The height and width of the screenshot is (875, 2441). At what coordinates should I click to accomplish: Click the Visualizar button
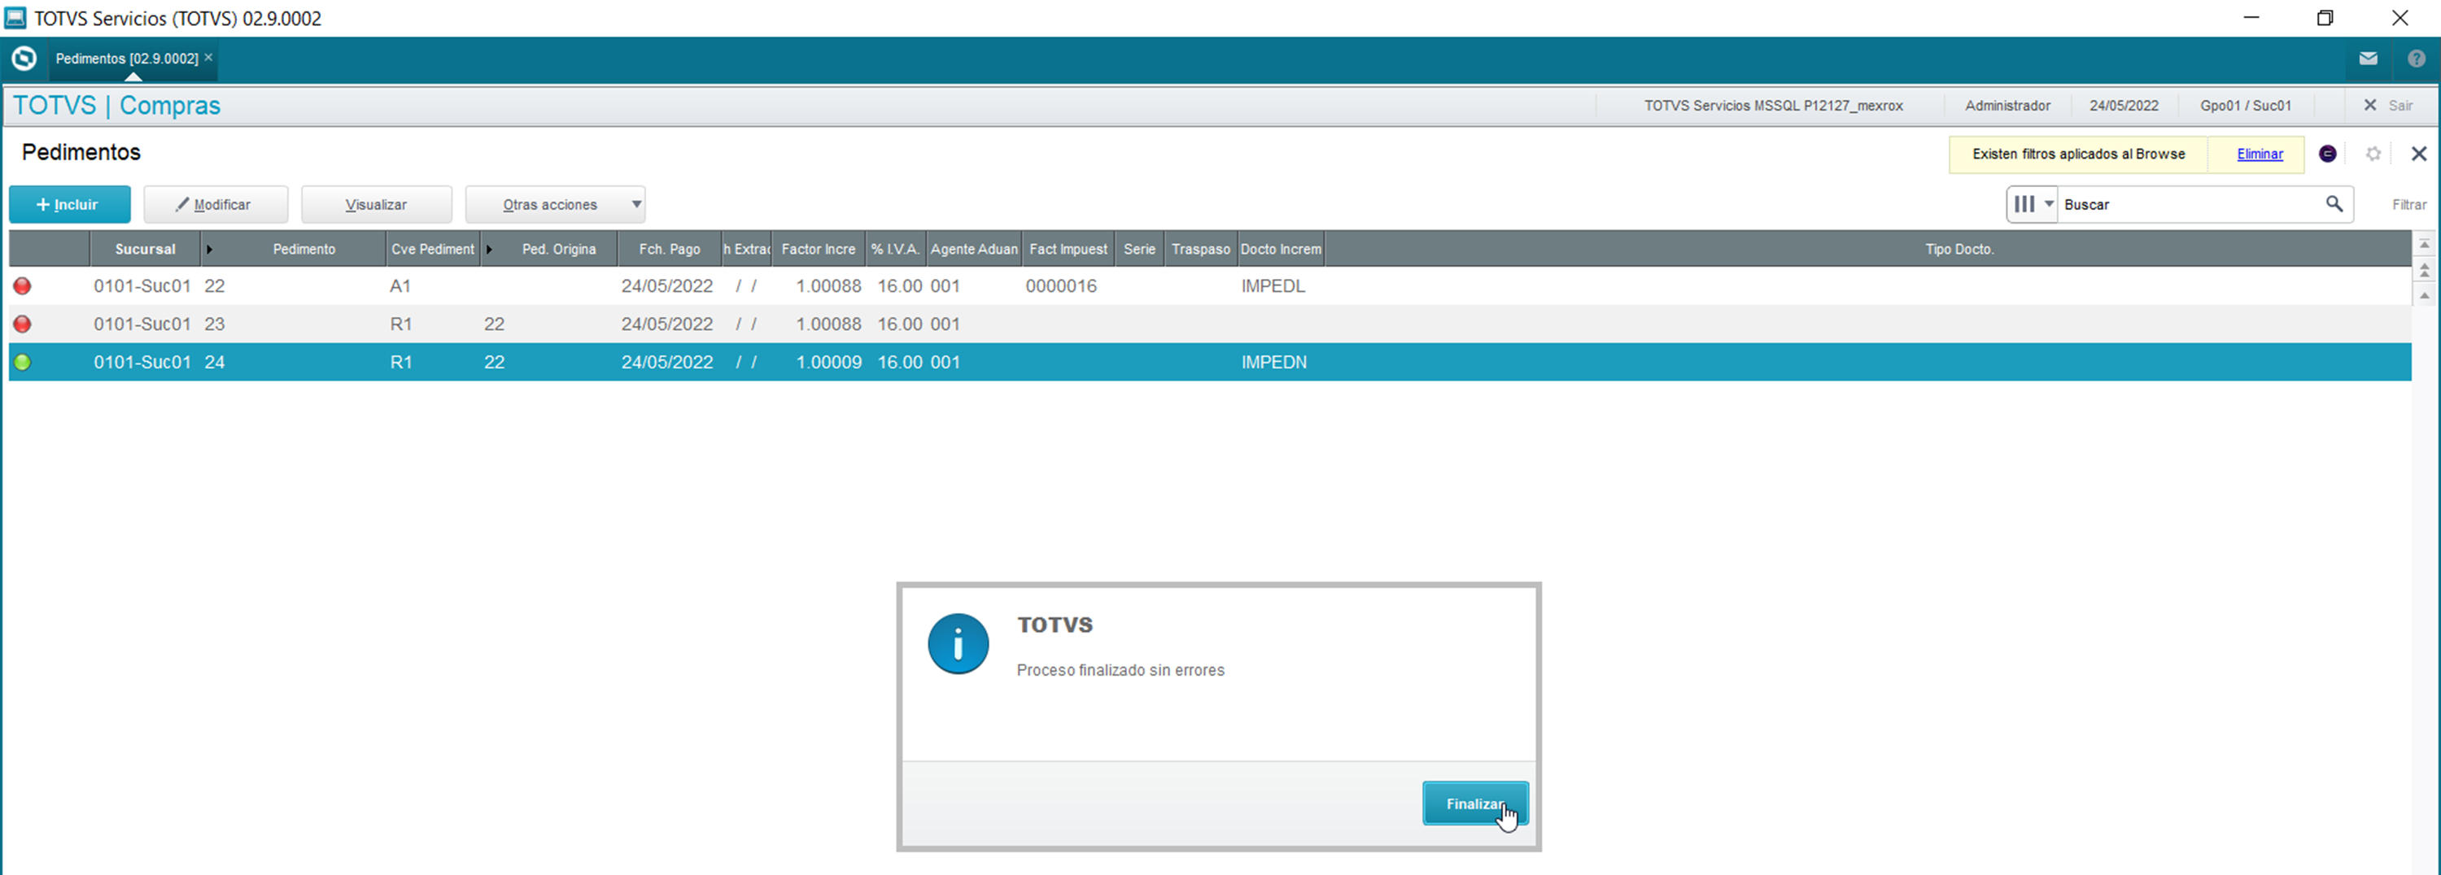(376, 205)
